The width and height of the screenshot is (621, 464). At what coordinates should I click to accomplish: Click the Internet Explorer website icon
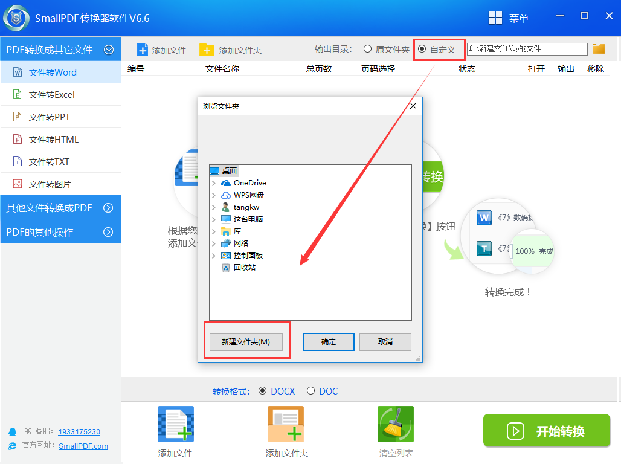click(13, 446)
